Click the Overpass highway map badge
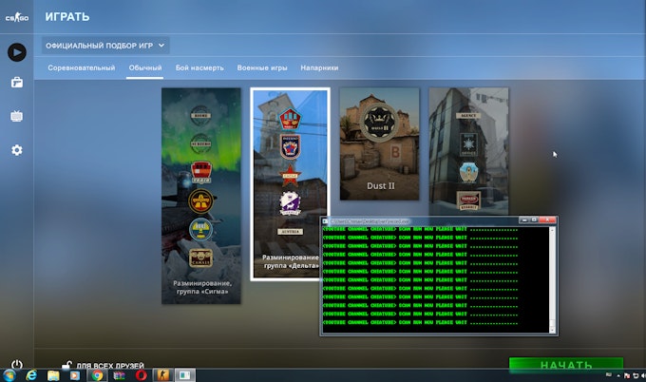The height and width of the screenshot is (382, 646). tap(200, 201)
